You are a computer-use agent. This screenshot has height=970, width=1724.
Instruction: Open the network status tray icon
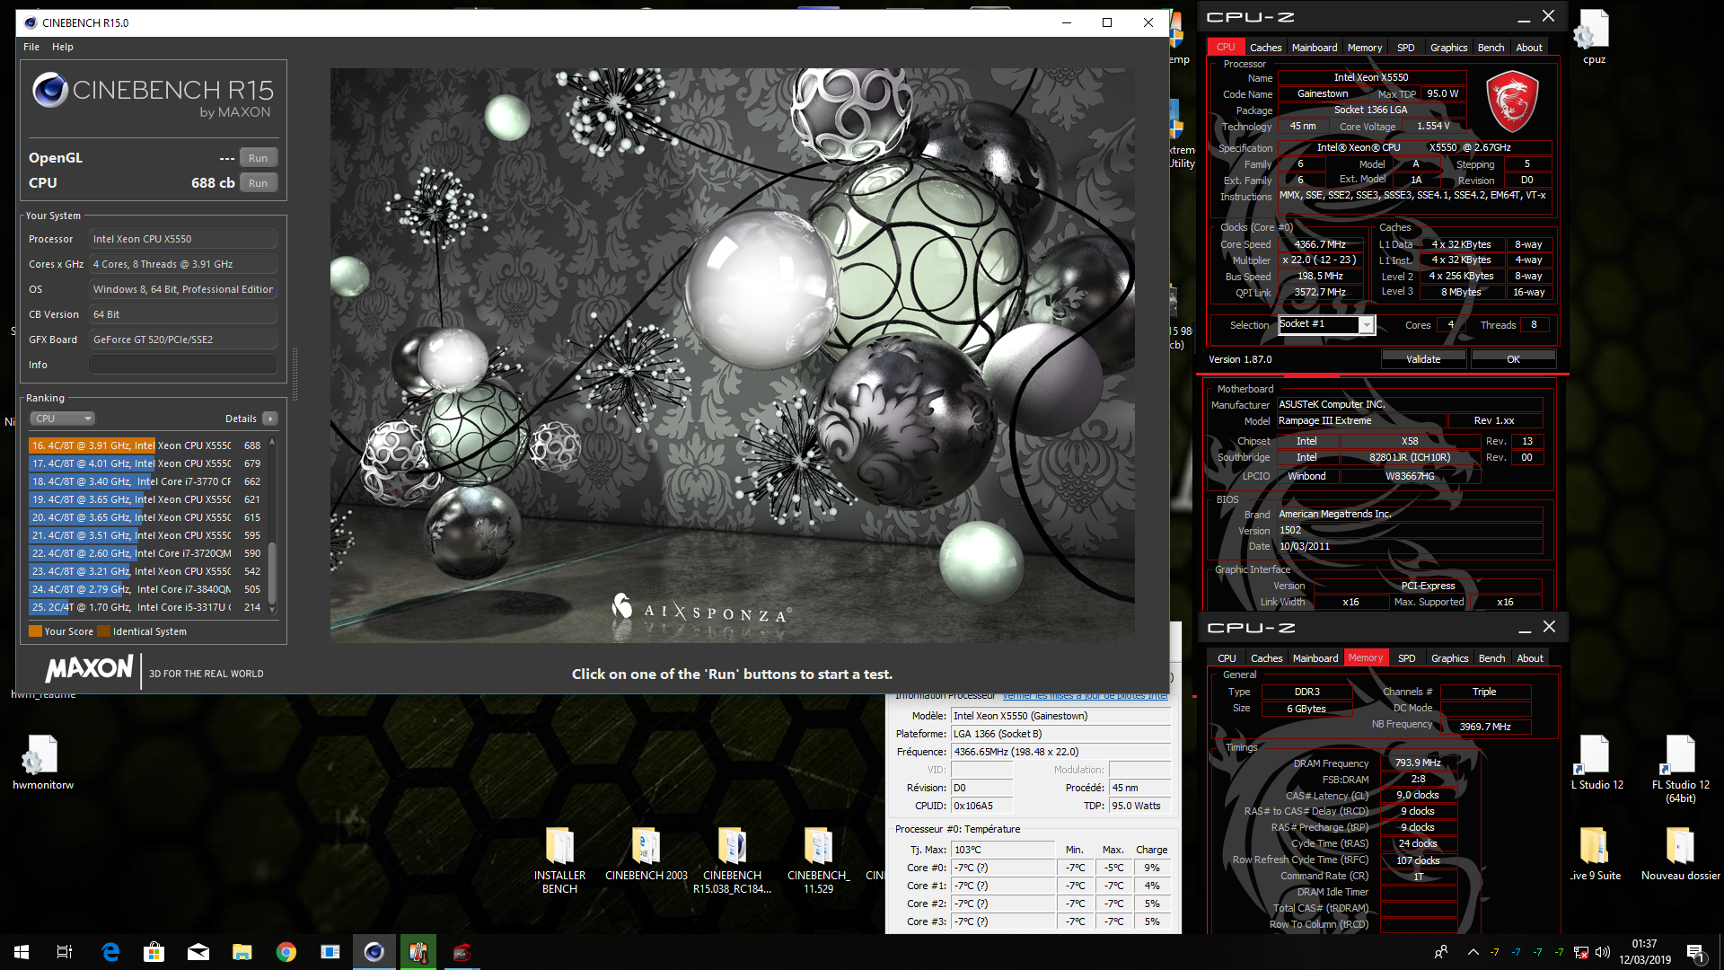tap(1581, 952)
